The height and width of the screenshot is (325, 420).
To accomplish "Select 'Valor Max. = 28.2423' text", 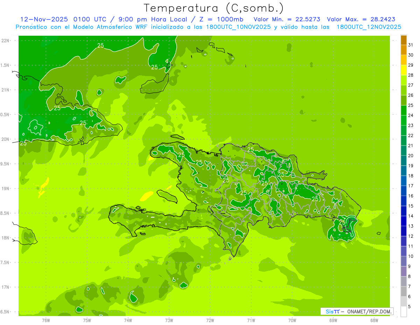I will (x=362, y=19).
